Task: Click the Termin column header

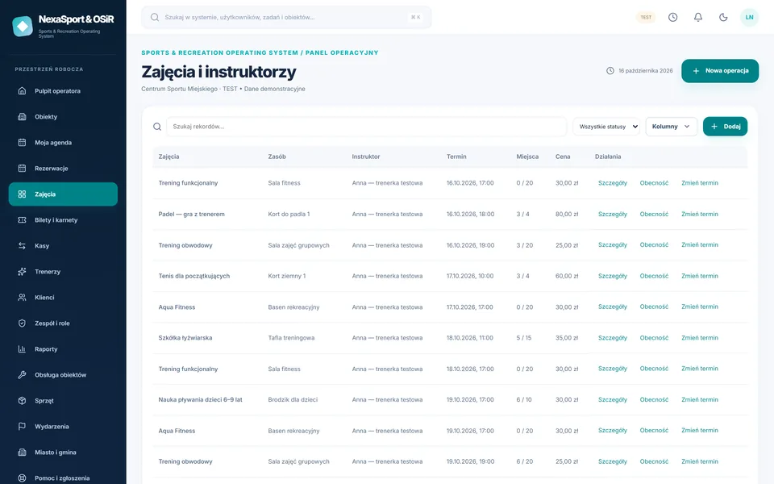Action: tap(456, 156)
